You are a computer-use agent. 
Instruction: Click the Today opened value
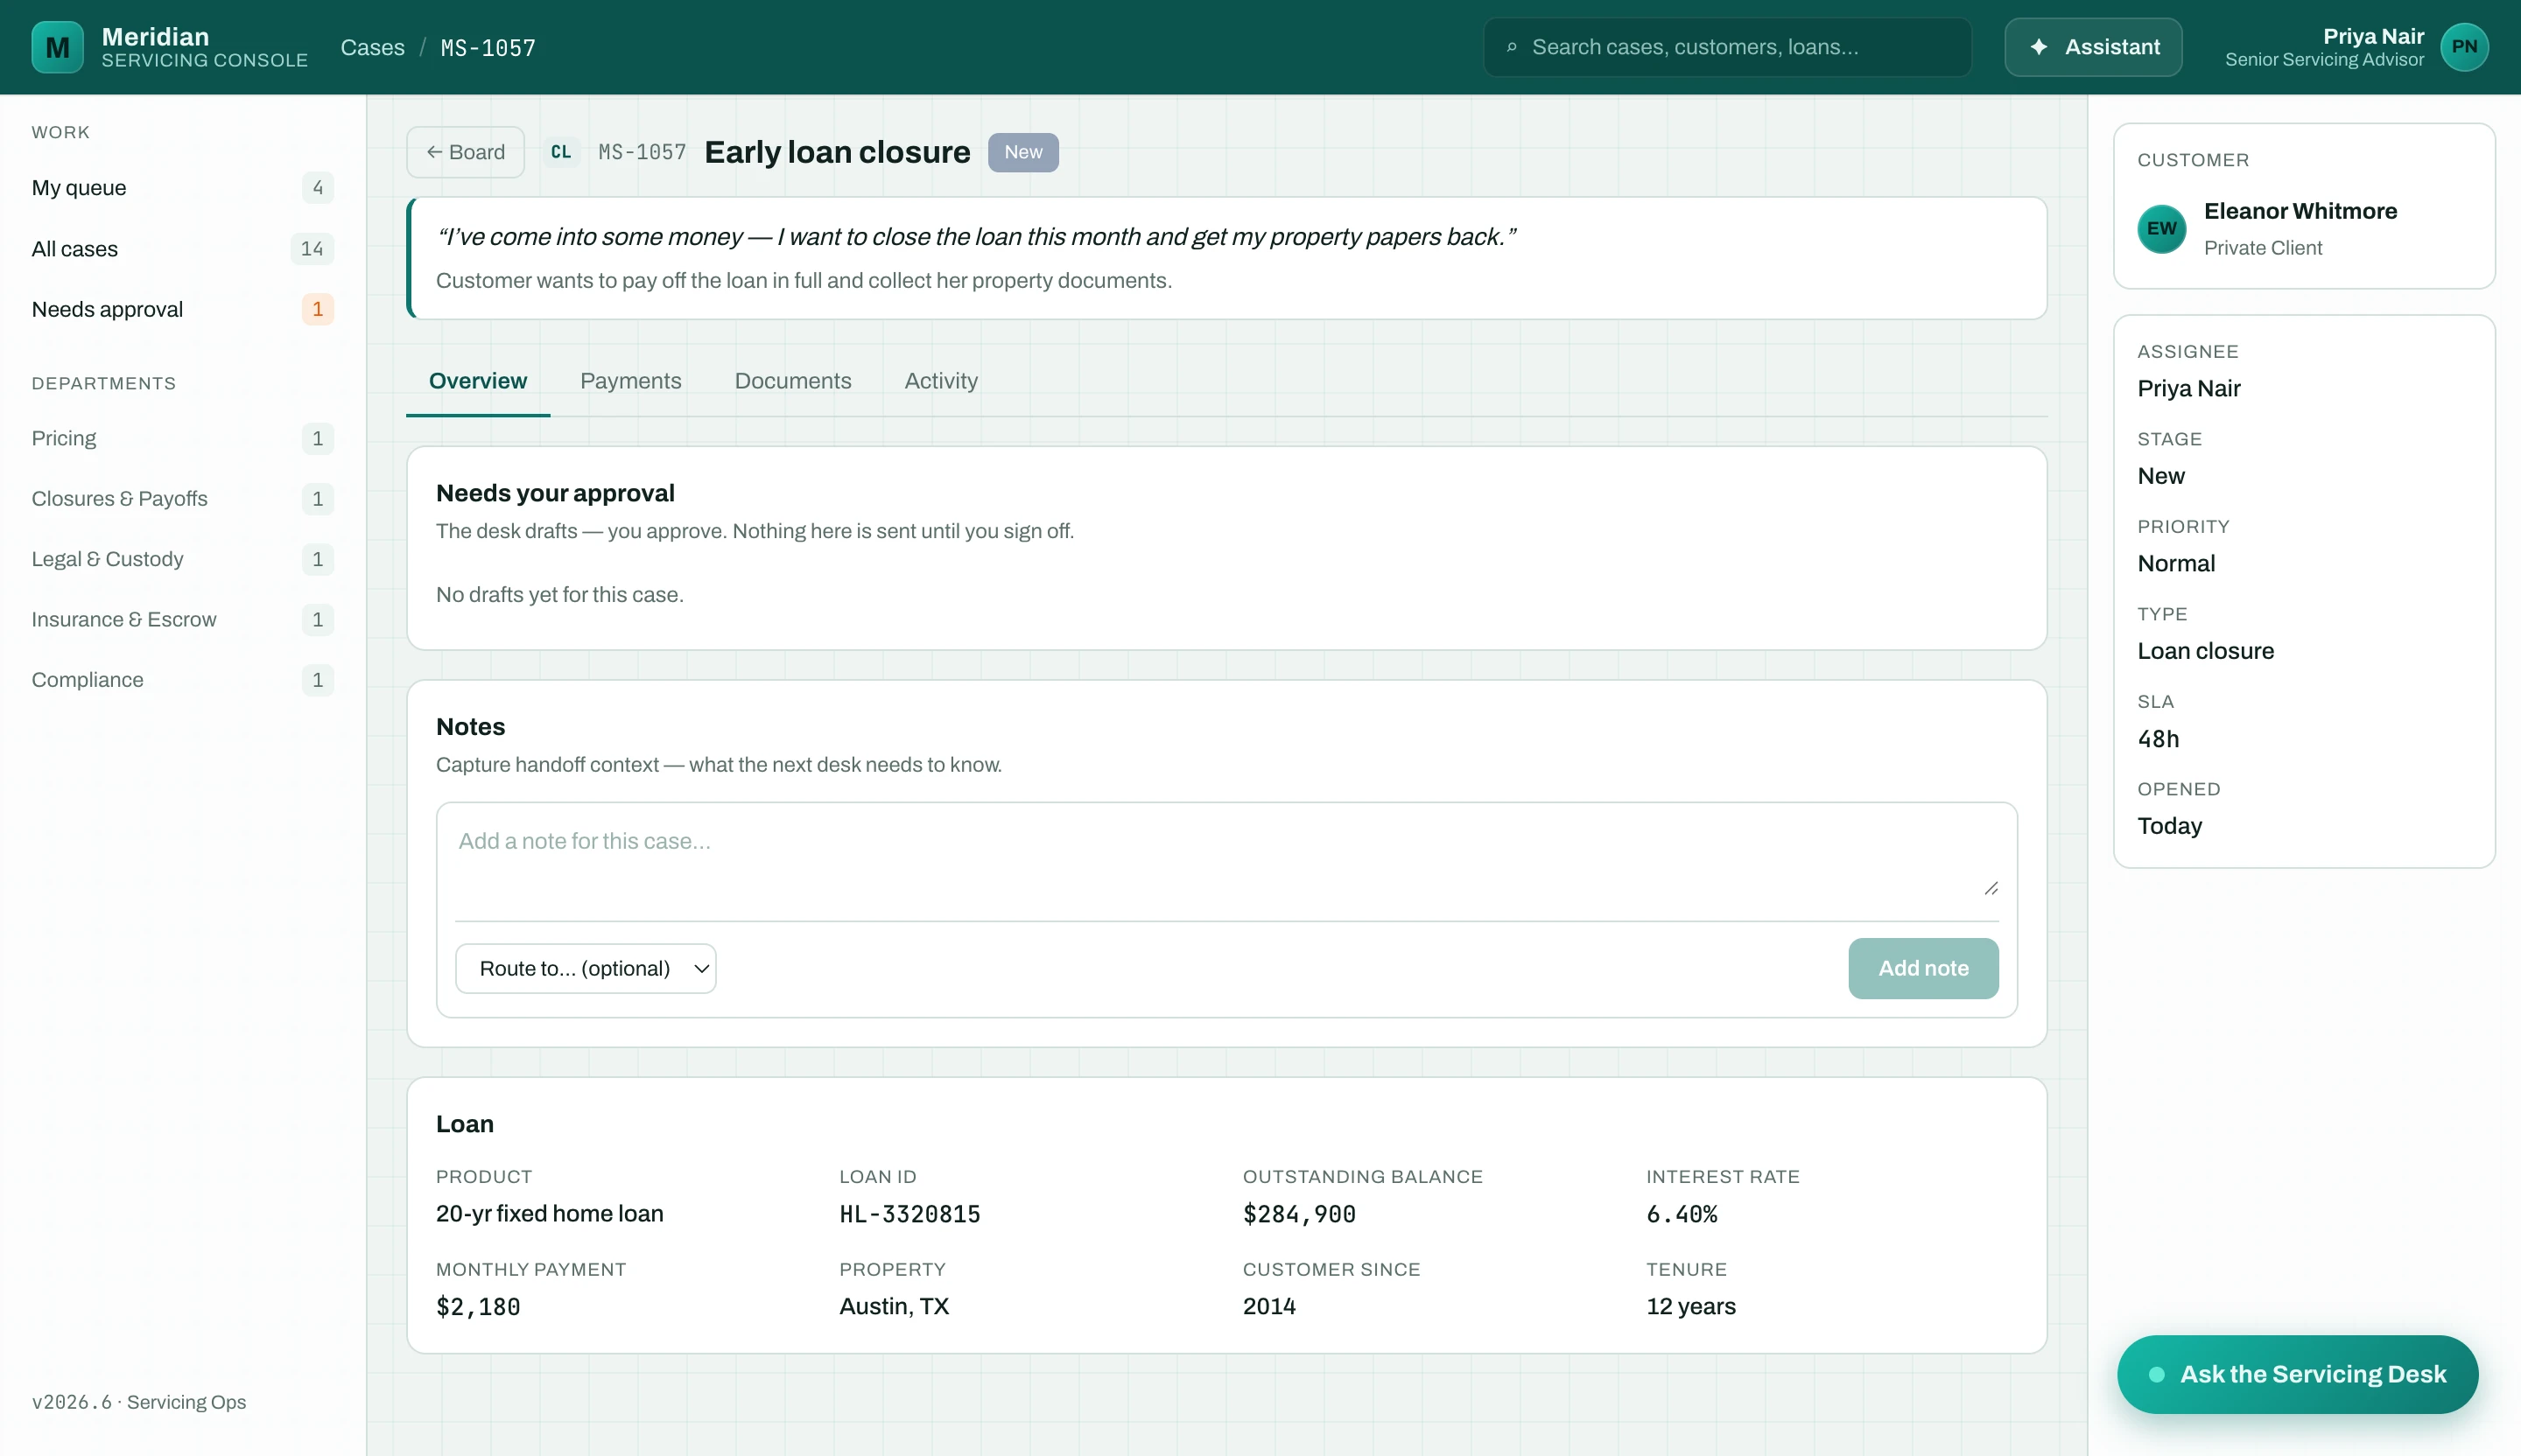click(x=2169, y=826)
